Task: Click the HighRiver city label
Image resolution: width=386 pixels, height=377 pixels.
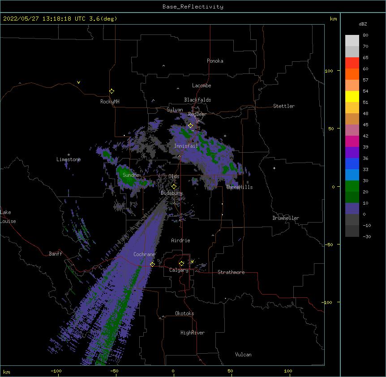Action: click(x=193, y=333)
